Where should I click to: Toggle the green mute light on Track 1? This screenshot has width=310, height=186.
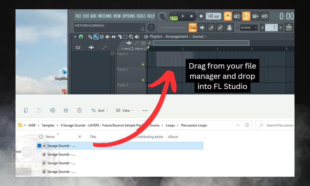143,64
